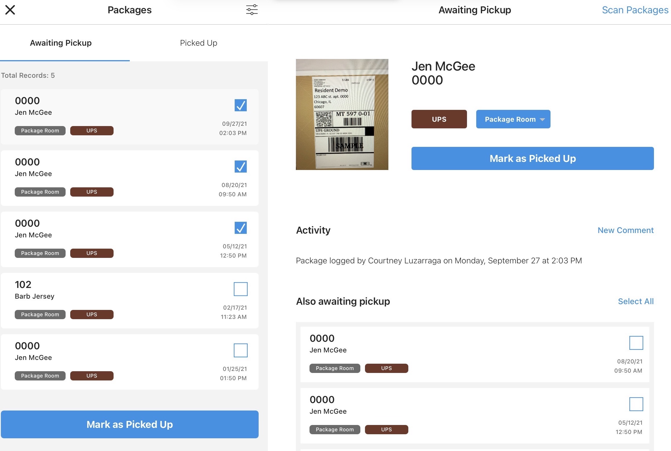This screenshot has width=671, height=451.
Task: Check the 05/12/21 package under Also awaiting pickup
Action: click(x=636, y=404)
